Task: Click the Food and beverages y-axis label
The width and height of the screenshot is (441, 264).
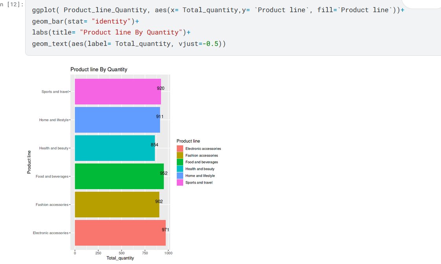Action: coord(52,177)
